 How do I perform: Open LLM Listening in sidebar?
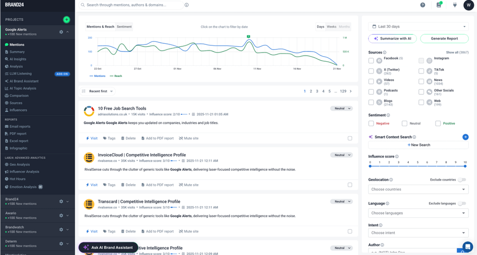20,74
